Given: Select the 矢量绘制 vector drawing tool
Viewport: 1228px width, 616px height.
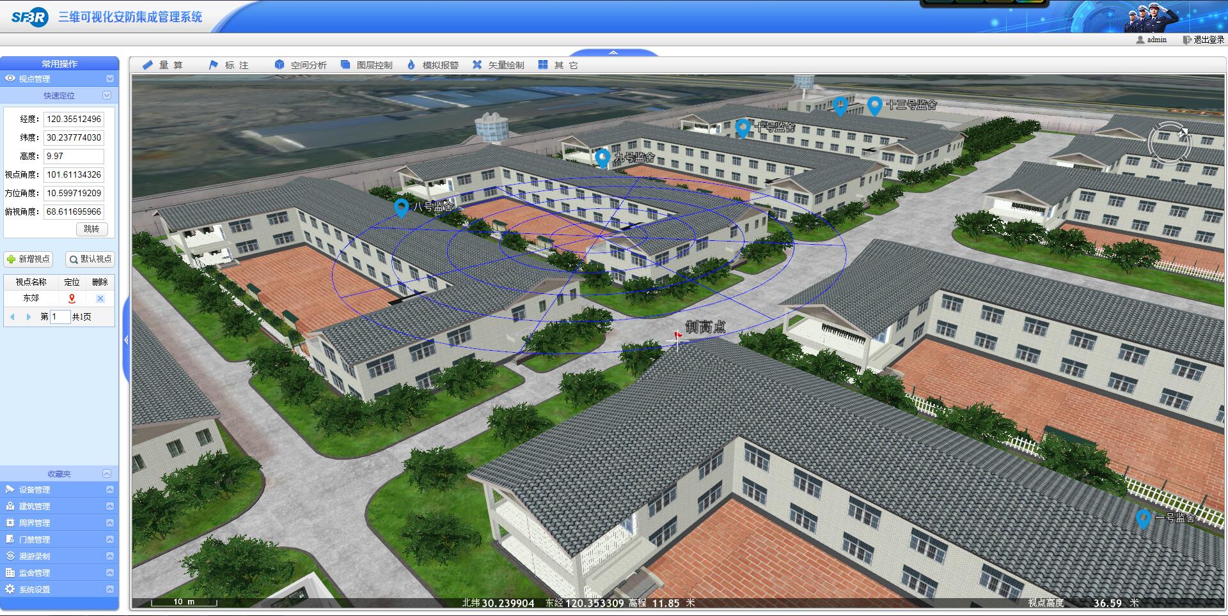Looking at the screenshot, I should [x=477, y=65].
